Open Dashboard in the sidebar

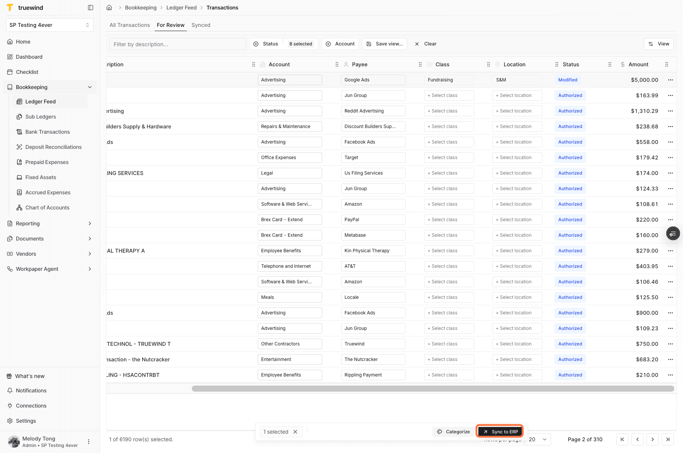[50, 57]
